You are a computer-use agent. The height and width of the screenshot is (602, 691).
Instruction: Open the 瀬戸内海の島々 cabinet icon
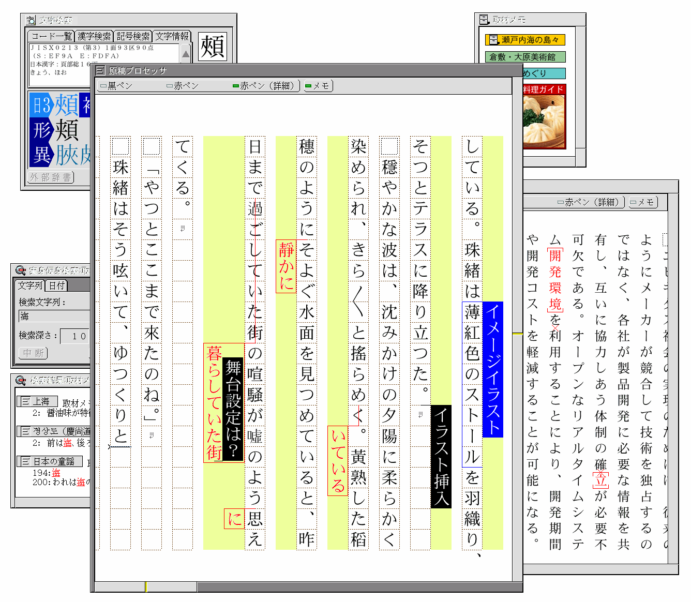(493, 40)
